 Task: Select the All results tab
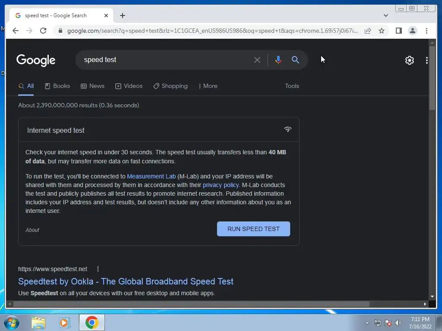click(x=26, y=86)
